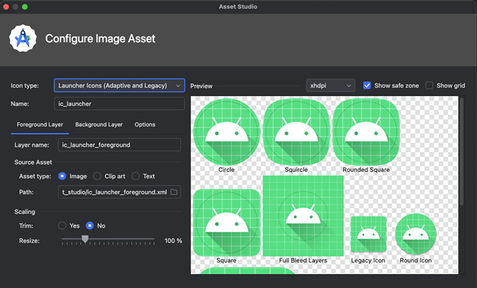Click the Layer name input field
The width and height of the screenshot is (477, 288).
(x=119, y=145)
